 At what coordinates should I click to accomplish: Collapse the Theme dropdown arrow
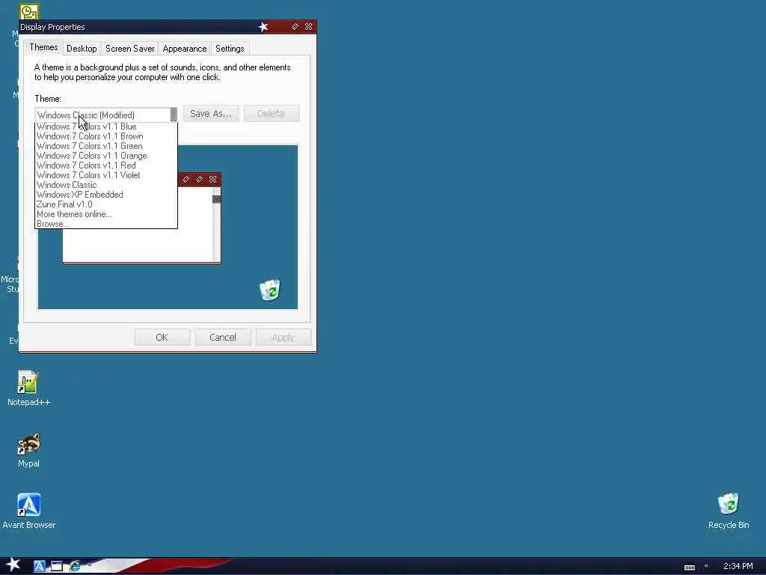[x=174, y=115]
